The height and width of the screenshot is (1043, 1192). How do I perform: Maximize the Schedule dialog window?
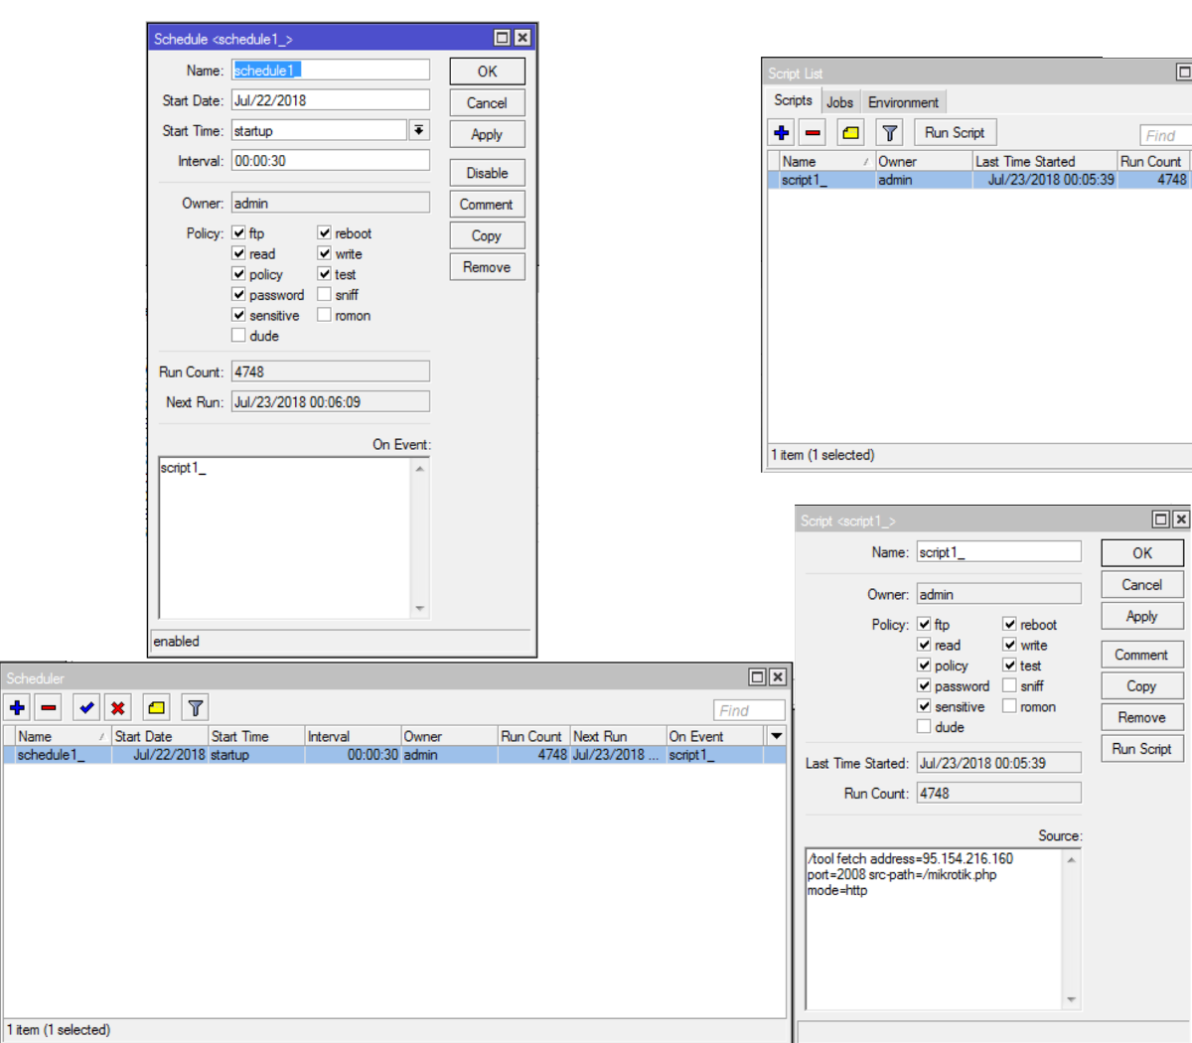click(x=503, y=38)
